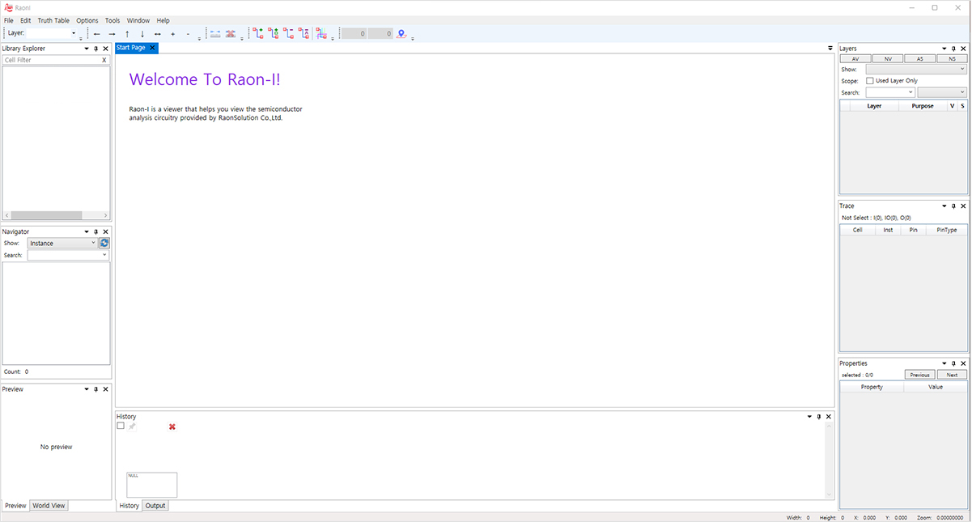Select the History tab at bottom

pos(129,506)
